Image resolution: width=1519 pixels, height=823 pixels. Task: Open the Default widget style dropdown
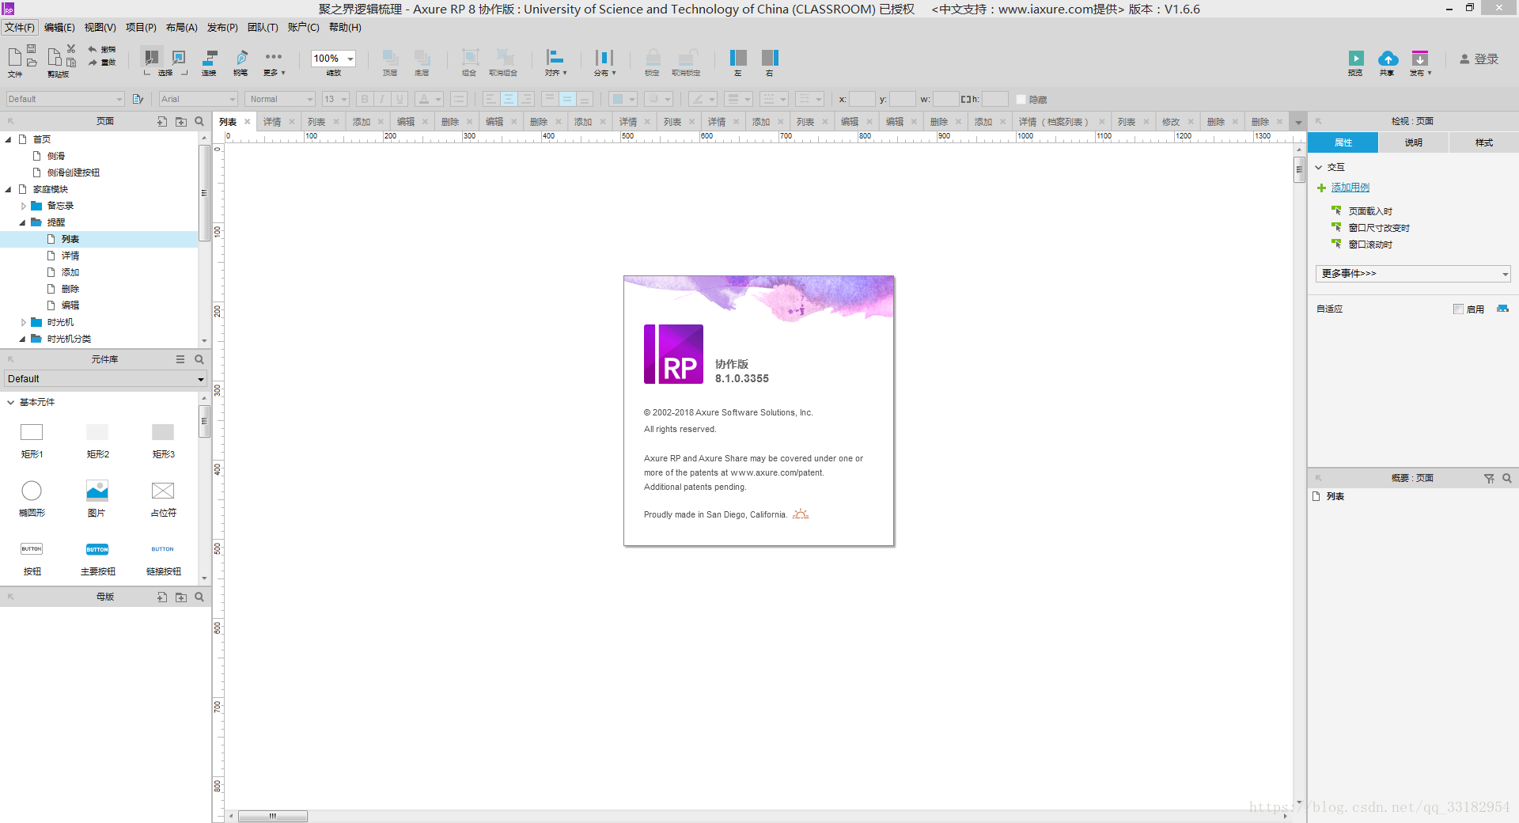[x=65, y=99]
